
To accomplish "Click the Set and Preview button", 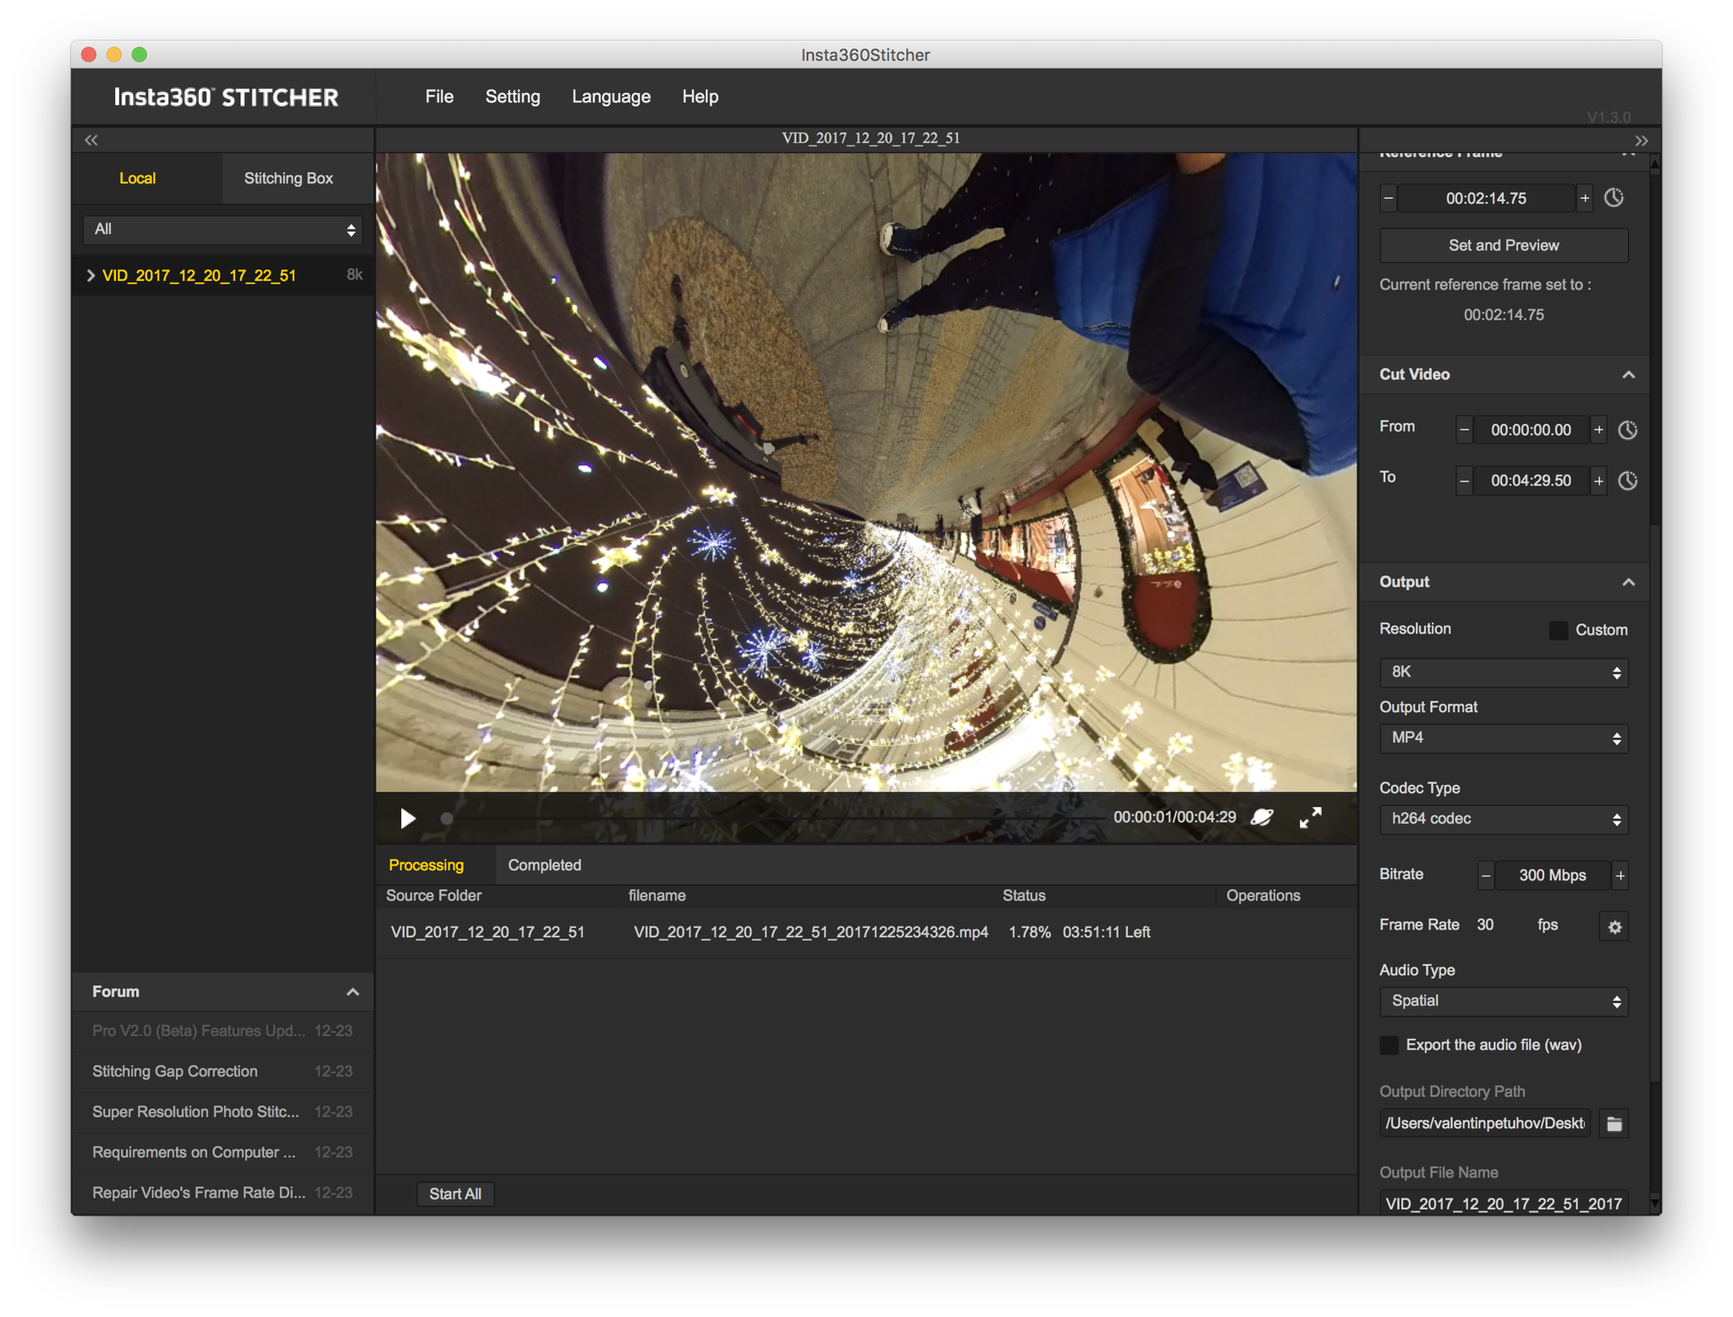I will (x=1503, y=245).
